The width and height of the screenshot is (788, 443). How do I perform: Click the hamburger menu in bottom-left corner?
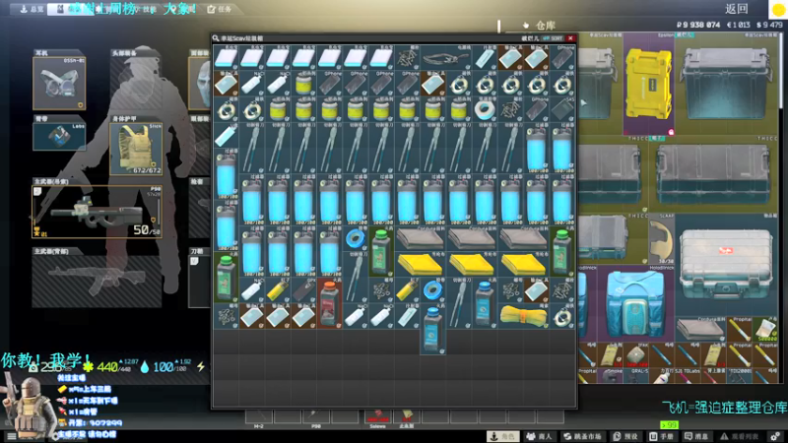11,436
